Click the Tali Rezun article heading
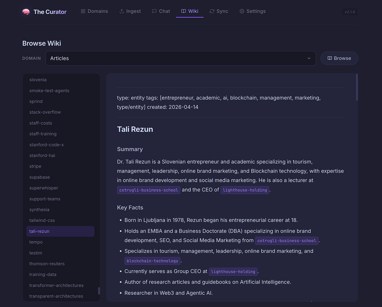The height and width of the screenshot is (307, 382). click(x=135, y=129)
